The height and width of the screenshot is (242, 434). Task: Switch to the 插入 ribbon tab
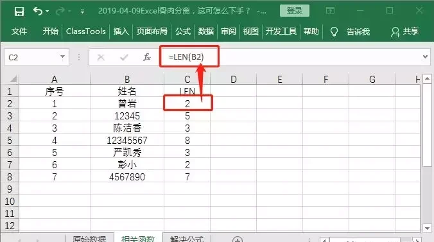121,31
